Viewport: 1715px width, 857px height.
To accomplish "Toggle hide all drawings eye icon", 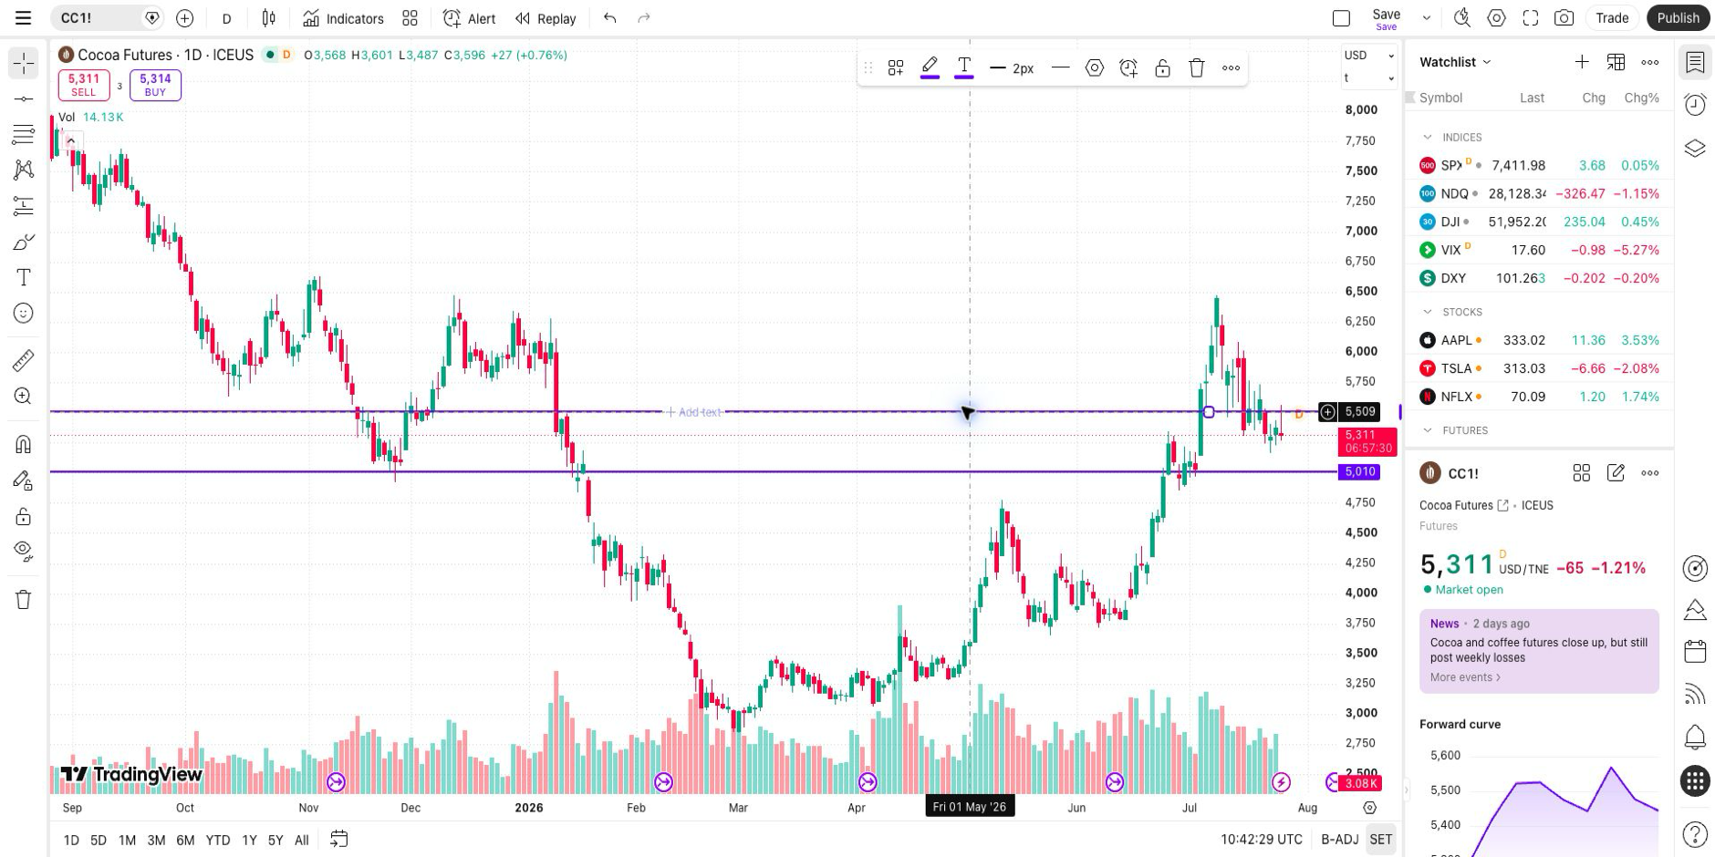I will pos(24,551).
